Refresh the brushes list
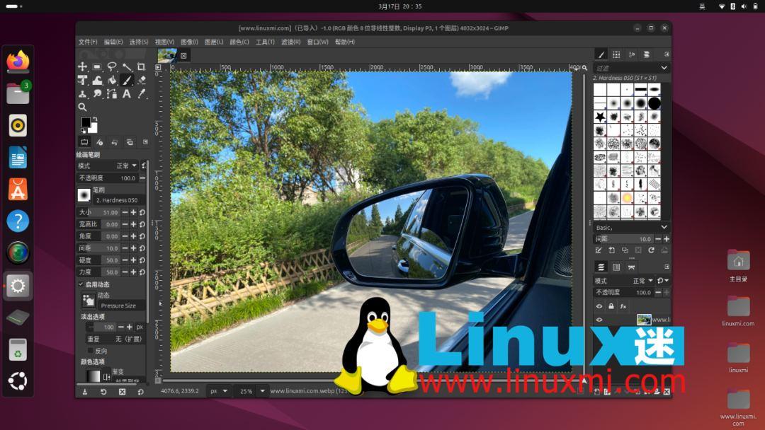Viewport: 765px width, 430px height. pos(651,250)
